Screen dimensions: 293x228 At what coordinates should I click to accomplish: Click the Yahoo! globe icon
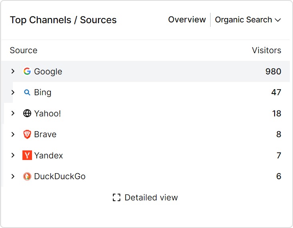[27, 114]
